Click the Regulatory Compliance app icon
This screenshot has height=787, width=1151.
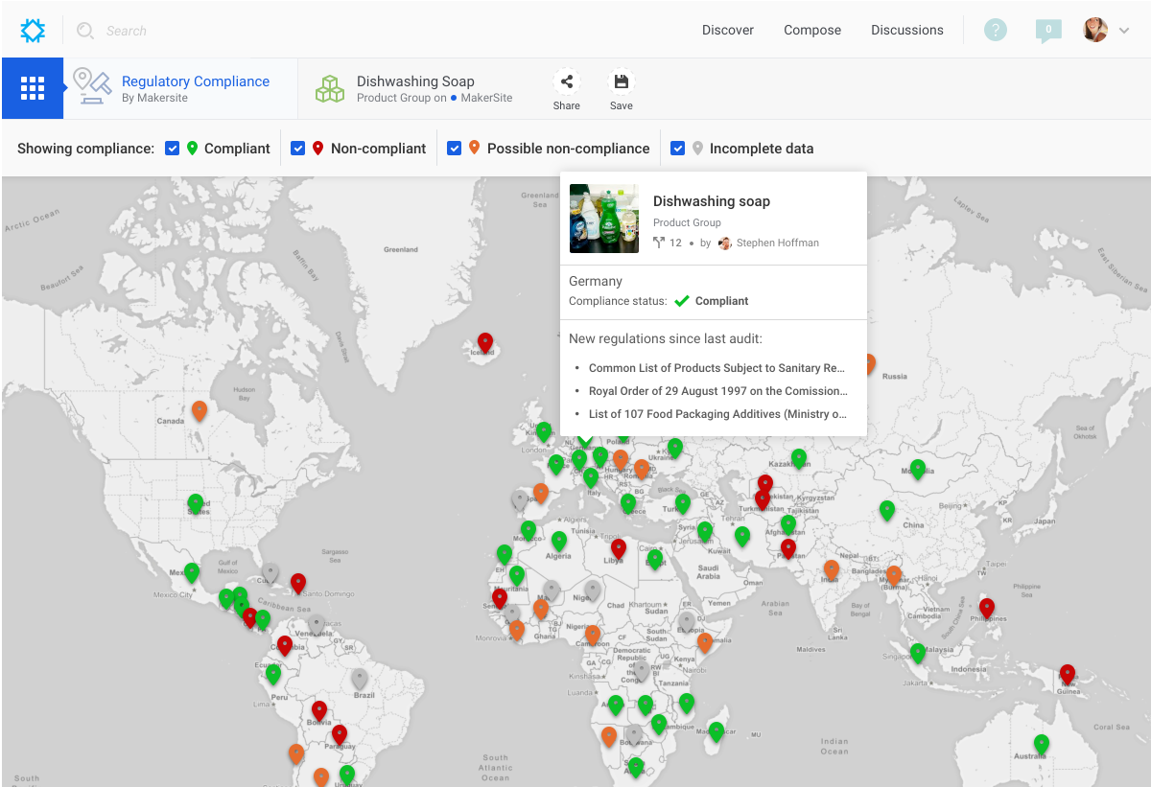[93, 86]
